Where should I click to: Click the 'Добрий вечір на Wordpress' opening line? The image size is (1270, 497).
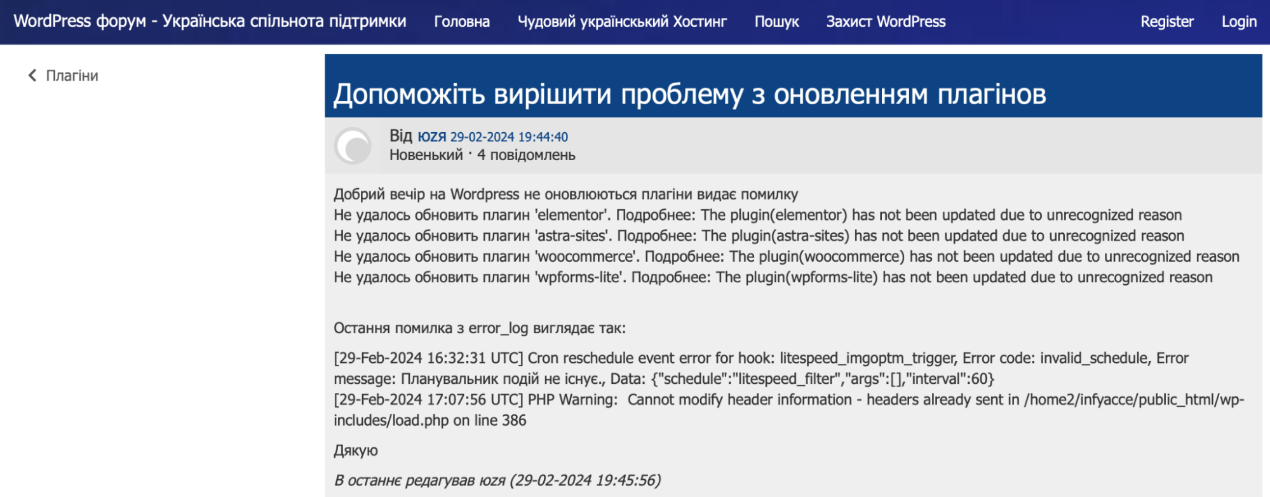point(565,194)
